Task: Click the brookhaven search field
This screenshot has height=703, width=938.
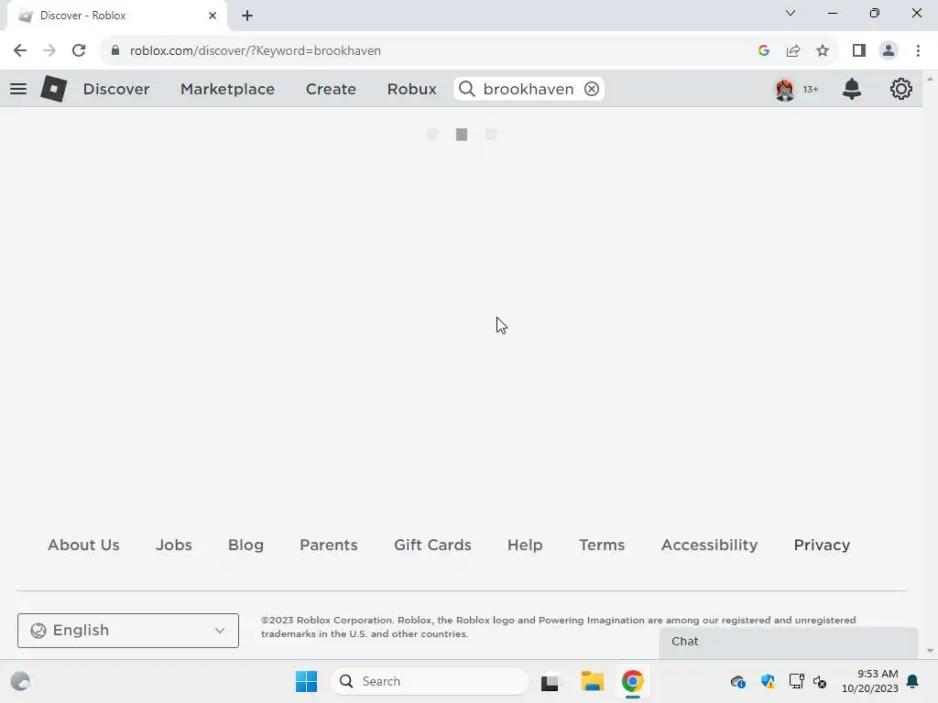Action: 529,89
